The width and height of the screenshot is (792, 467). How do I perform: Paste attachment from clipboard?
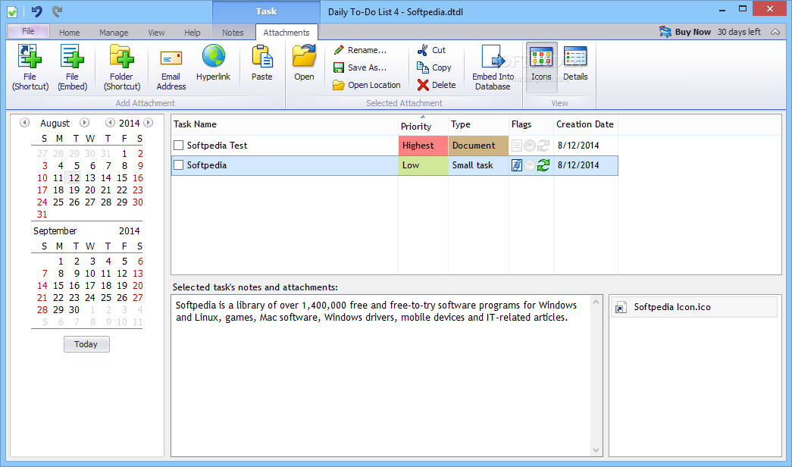pos(261,63)
